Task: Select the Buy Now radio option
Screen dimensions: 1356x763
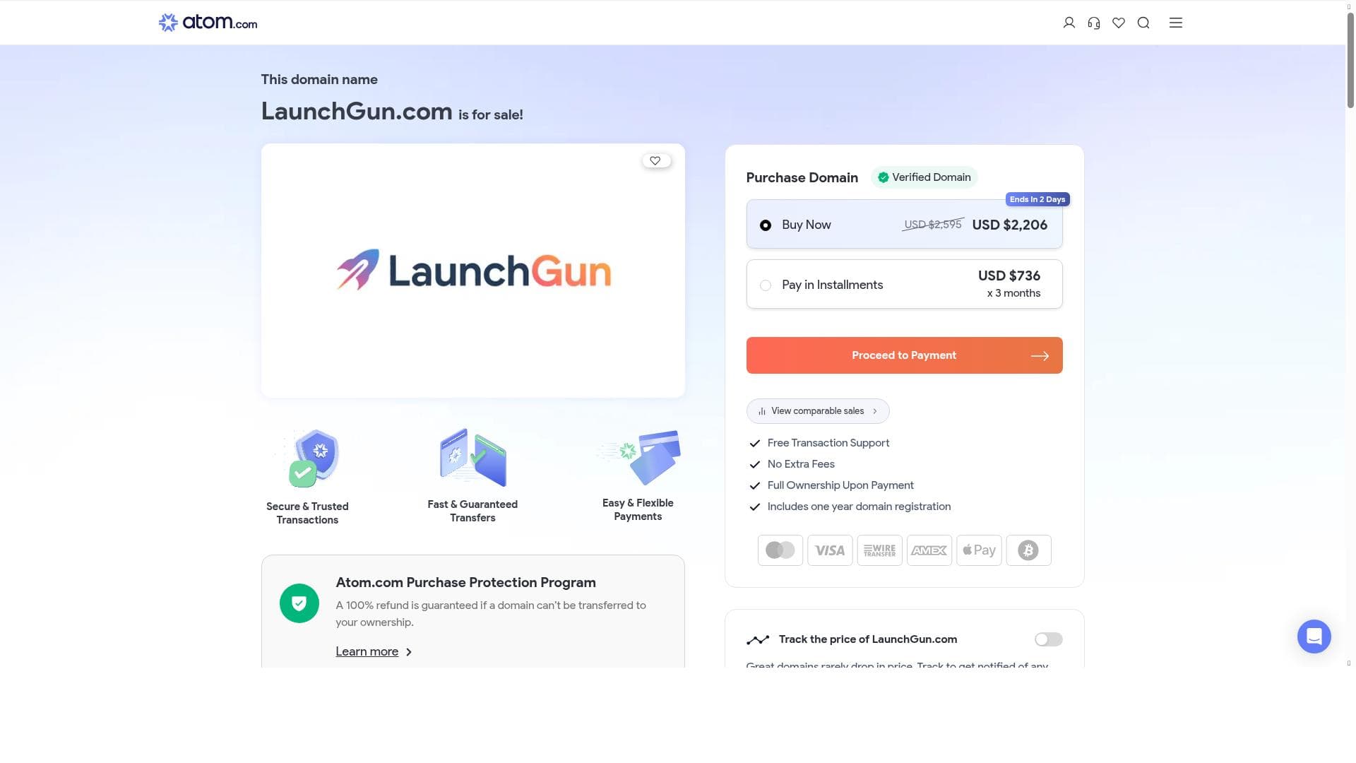Action: (x=766, y=225)
